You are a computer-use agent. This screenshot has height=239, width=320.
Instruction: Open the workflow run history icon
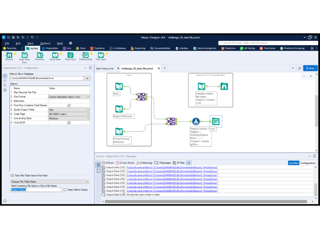[299, 68]
